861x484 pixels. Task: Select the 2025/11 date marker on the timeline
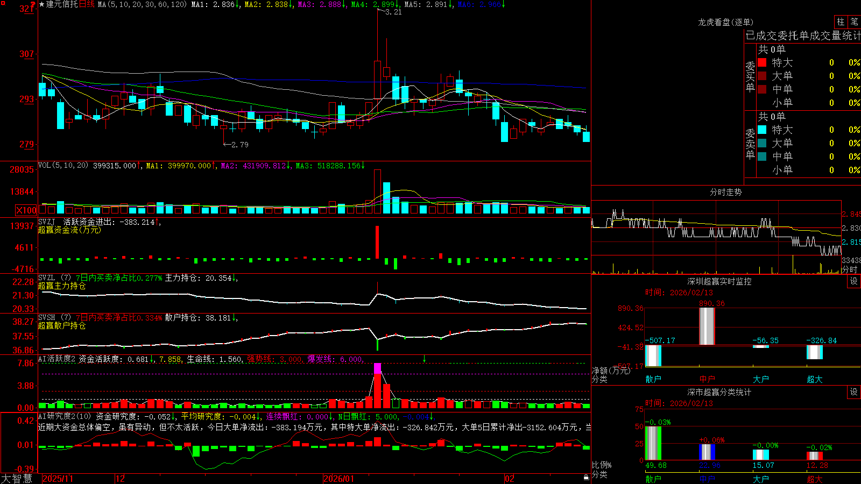(x=58, y=479)
